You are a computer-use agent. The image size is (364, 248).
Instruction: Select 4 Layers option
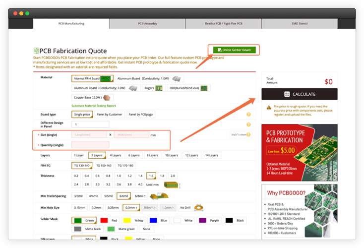pyautogui.click(x=116, y=155)
